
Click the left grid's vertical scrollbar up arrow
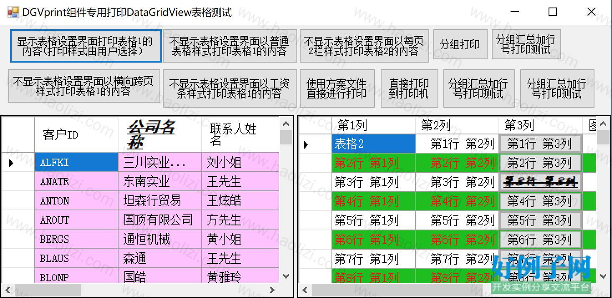pyautogui.click(x=286, y=124)
